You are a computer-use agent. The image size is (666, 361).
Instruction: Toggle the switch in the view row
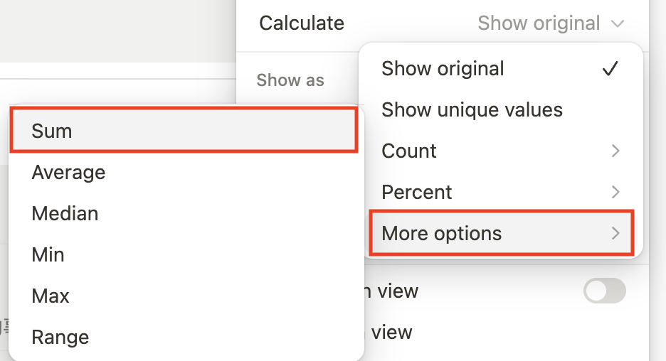tap(604, 291)
